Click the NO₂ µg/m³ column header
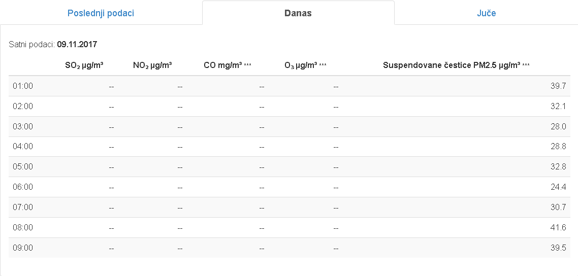The height and width of the screenshot is (276, 578). (152, 65)
